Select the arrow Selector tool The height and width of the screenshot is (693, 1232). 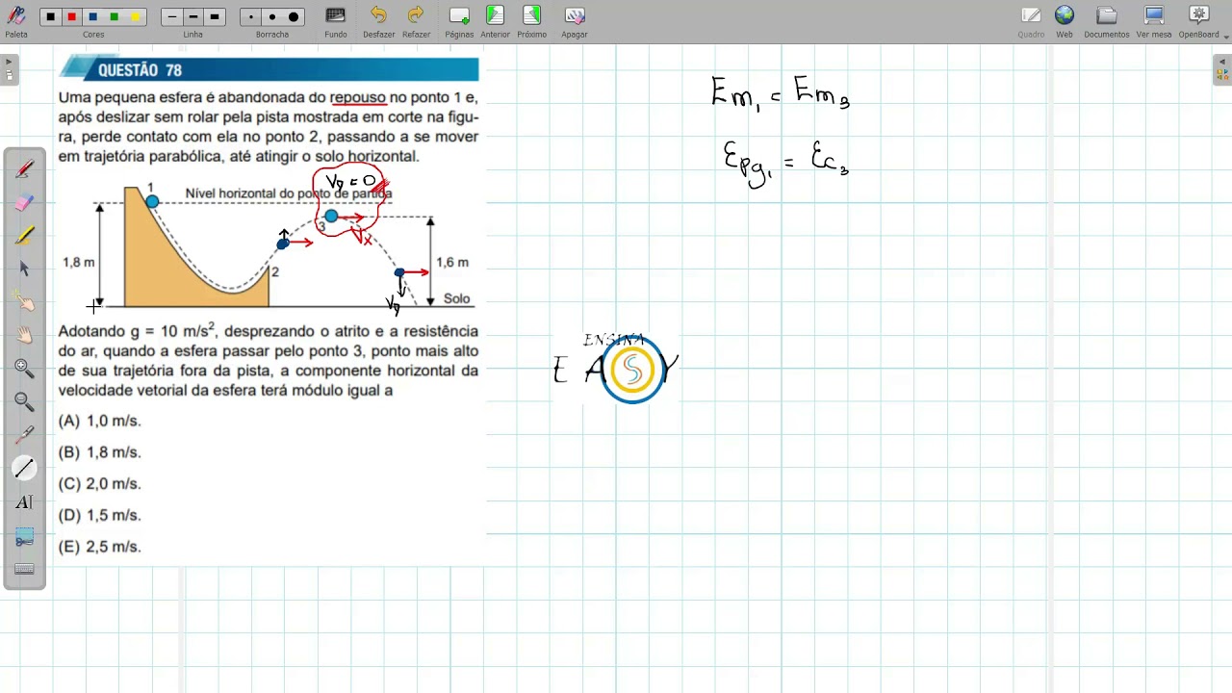point(24,269)
